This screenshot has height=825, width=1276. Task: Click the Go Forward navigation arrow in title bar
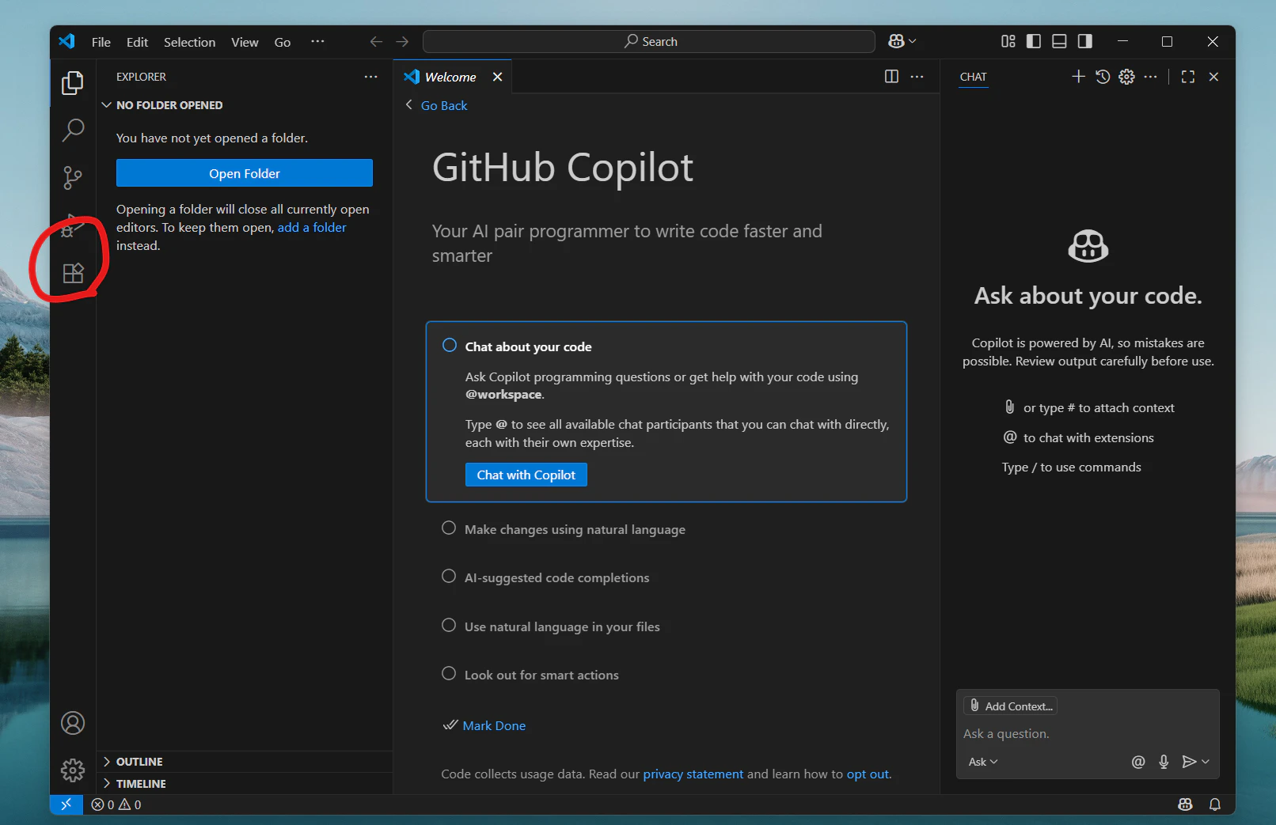coord(403,41)
